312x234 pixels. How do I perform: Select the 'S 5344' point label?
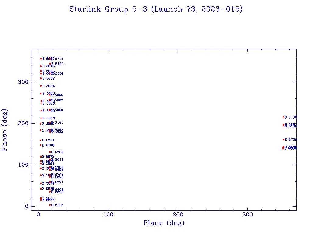(x=57, y=133)
